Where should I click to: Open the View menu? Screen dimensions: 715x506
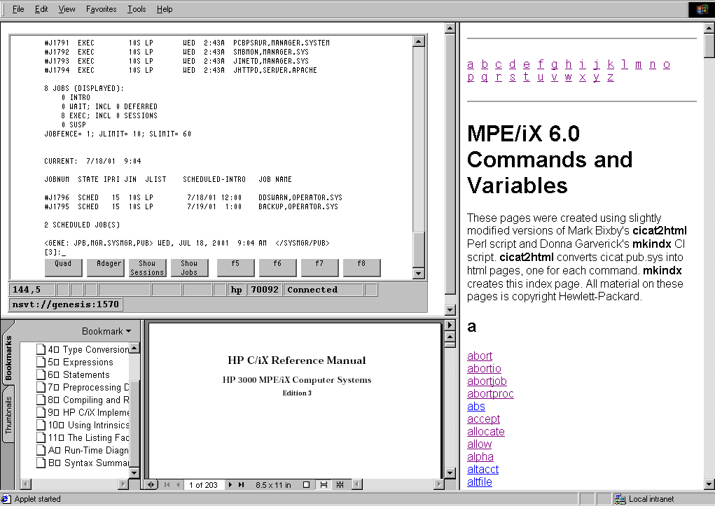[x=67, y=9]
